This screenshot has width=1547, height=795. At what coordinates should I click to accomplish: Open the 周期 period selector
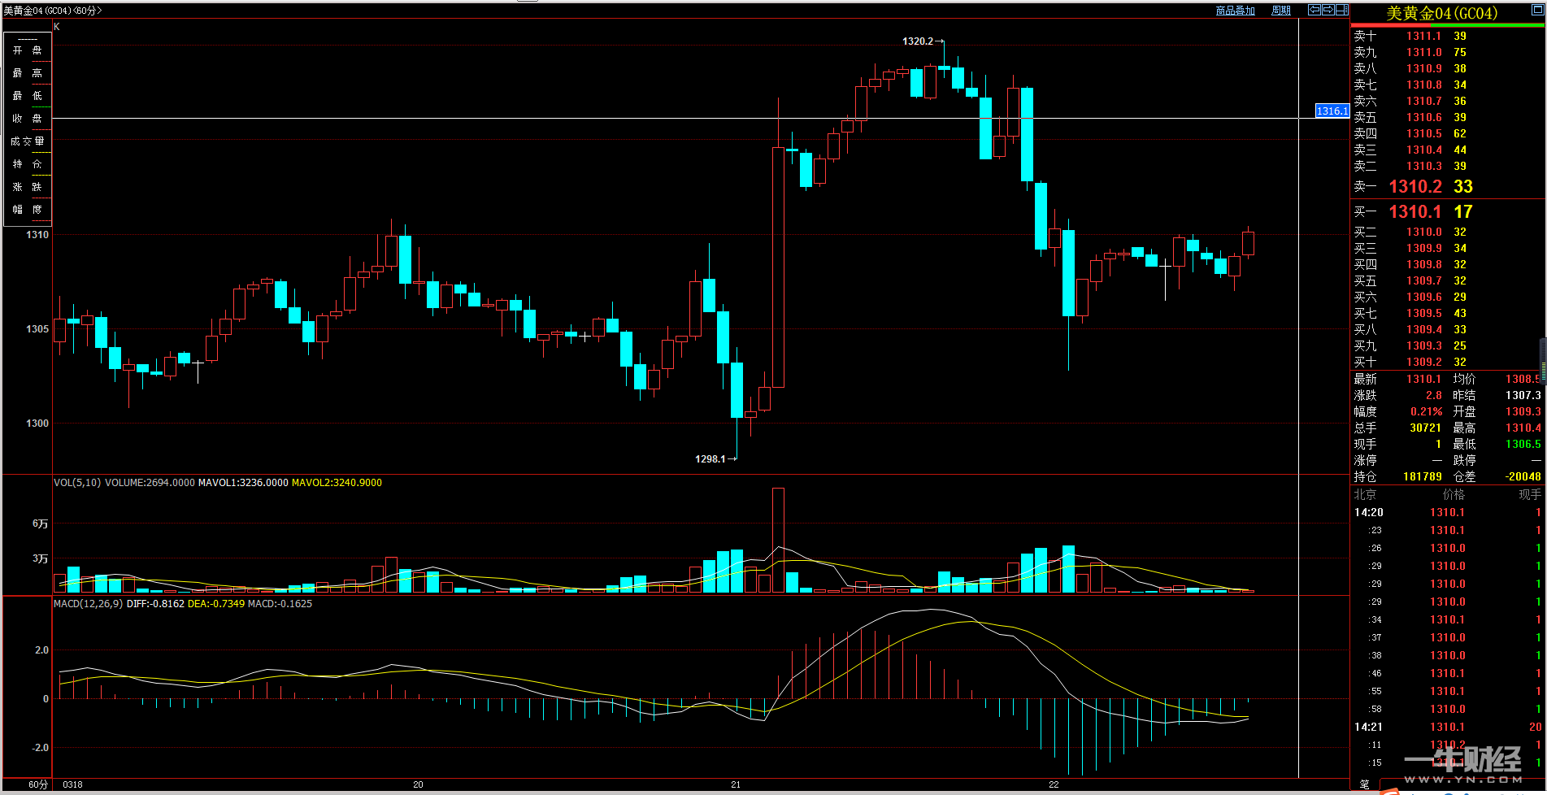pyautogui.click(x=1280, y=11)
